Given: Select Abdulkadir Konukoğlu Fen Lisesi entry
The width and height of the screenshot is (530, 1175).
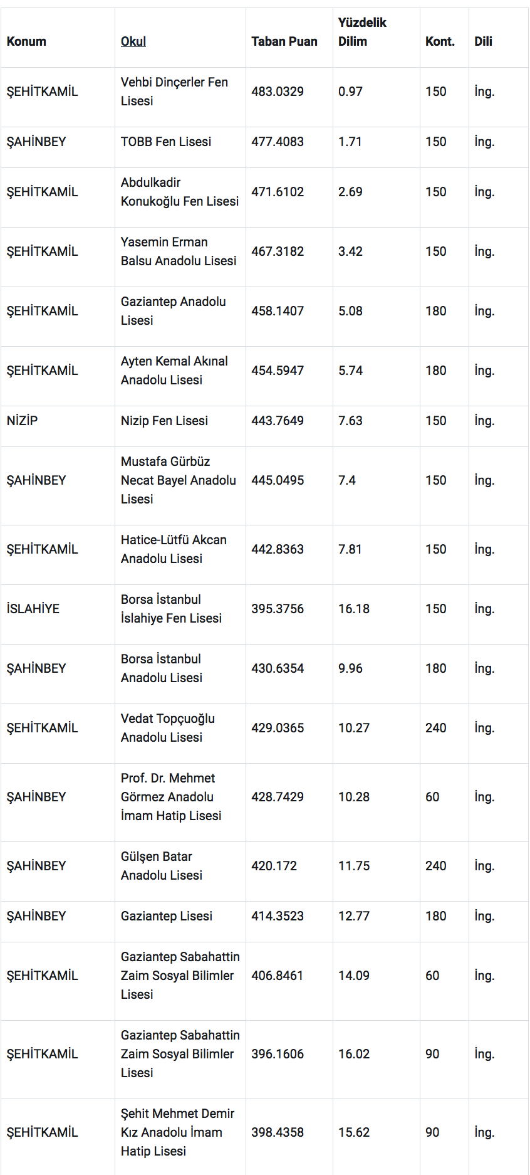Looking at the screenshot, I should point(180,192).
